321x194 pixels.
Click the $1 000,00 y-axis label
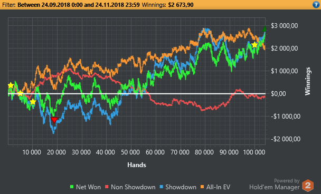pos(285,71)
